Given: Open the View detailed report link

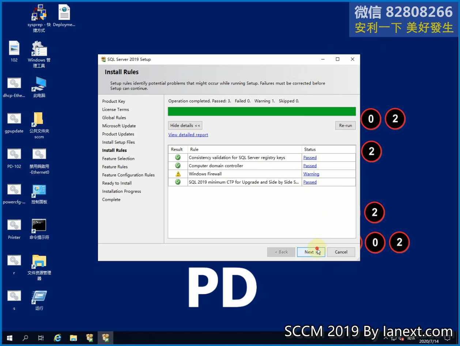Looking at the screenshot, I should (188, 135).
